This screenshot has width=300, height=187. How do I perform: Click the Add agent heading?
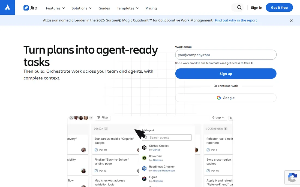pos(148,130)
